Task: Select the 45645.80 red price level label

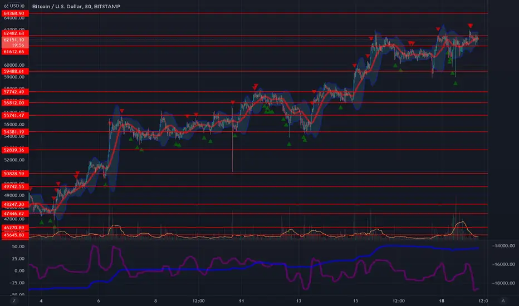Action: 14,235
